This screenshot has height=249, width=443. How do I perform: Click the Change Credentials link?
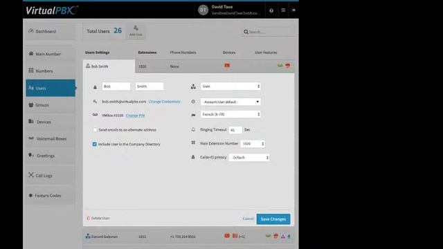tap(165, 102)
